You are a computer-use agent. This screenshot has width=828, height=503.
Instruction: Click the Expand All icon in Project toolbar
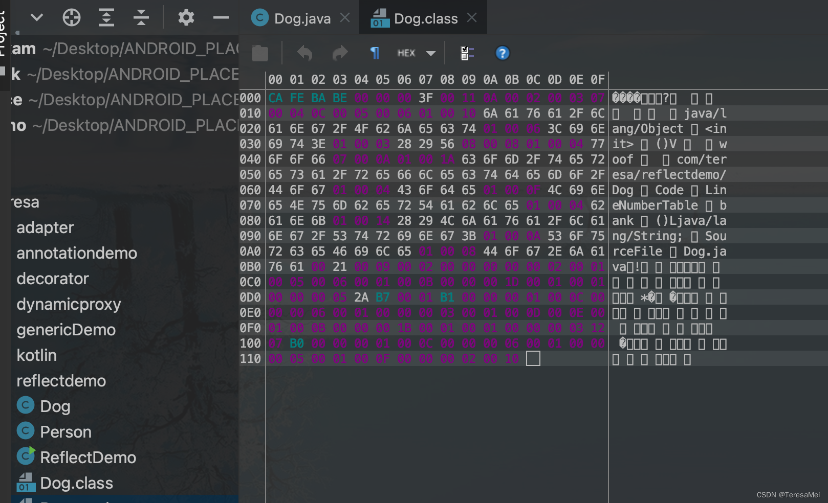point(106,17)
